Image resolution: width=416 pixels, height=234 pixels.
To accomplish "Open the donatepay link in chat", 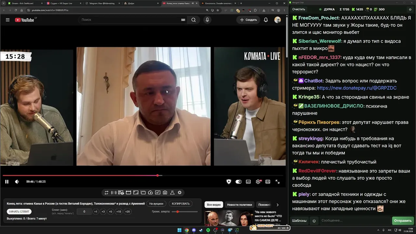I will tap(357, 88).
